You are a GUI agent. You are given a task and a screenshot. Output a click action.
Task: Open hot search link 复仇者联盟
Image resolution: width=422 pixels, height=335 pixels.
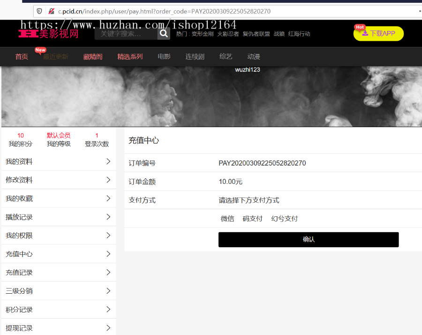(256, 34)
